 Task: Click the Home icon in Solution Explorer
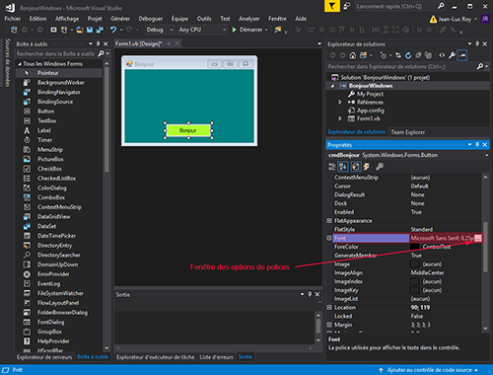pos(353,55)
